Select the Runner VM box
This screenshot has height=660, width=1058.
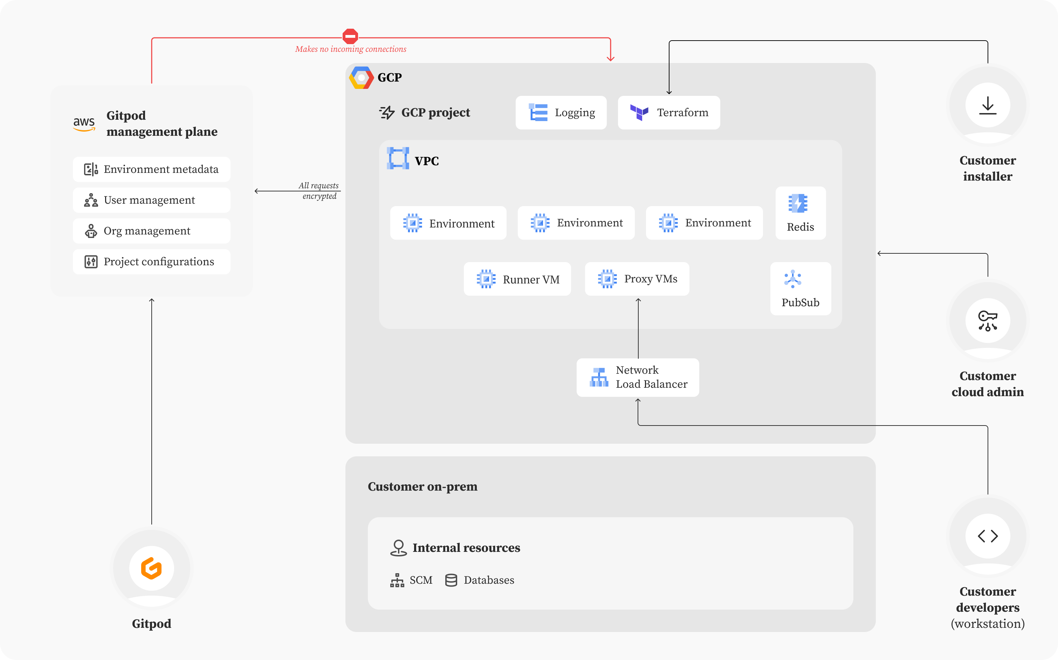[517, 279]
